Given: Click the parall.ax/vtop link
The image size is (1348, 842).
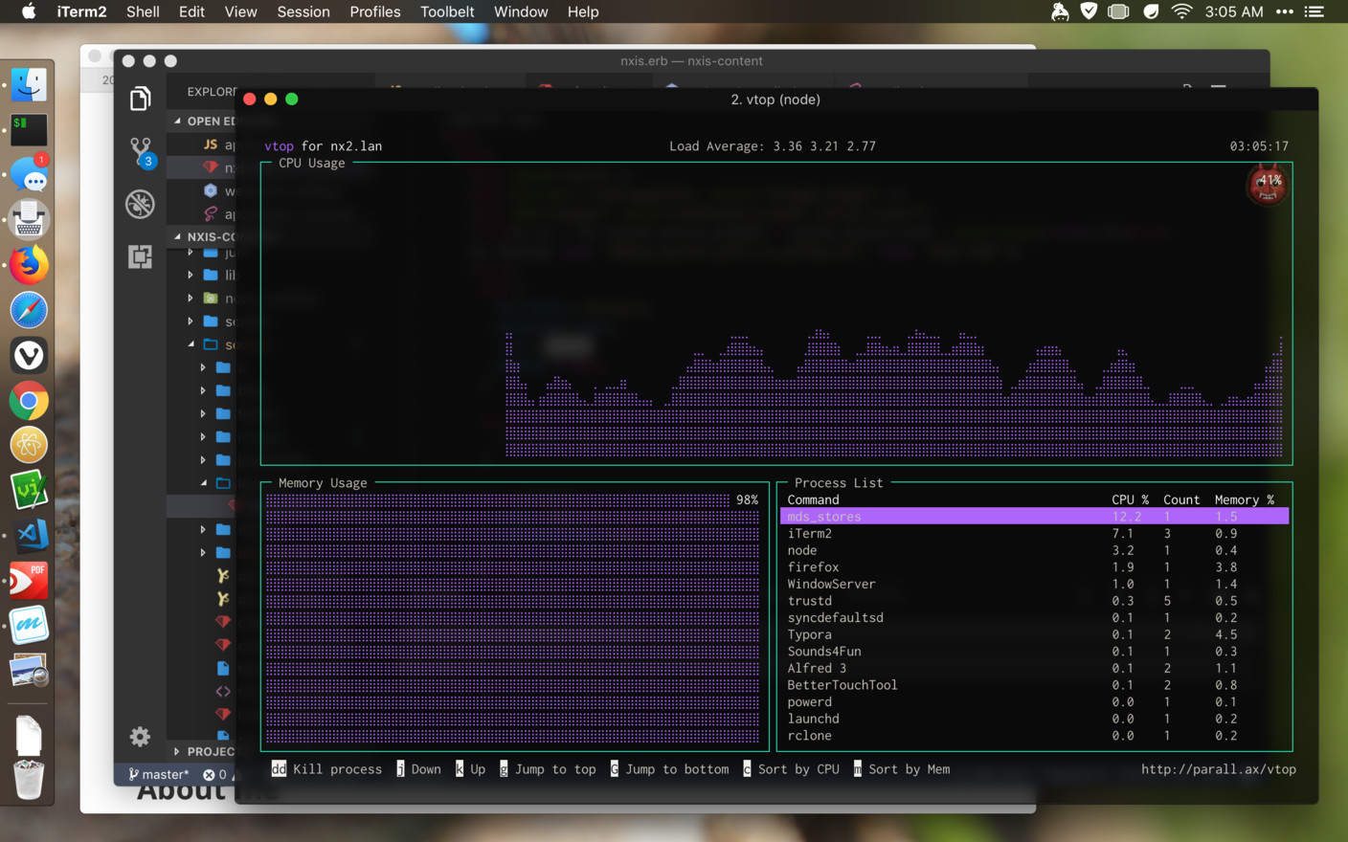Looking at the screenshot, I should pyautogui.click(x=1218, y=769).
